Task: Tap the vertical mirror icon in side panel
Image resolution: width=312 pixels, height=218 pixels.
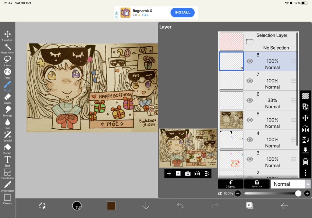Action: [305, 140]
